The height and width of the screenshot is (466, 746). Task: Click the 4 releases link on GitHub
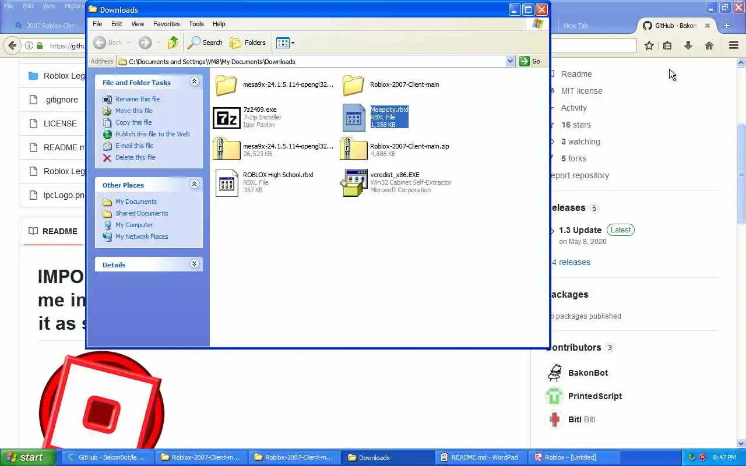pos(571,262)
